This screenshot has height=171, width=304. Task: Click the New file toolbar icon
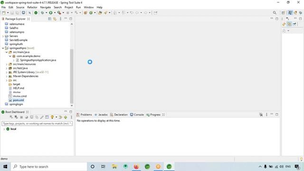(x=4, y=13)
